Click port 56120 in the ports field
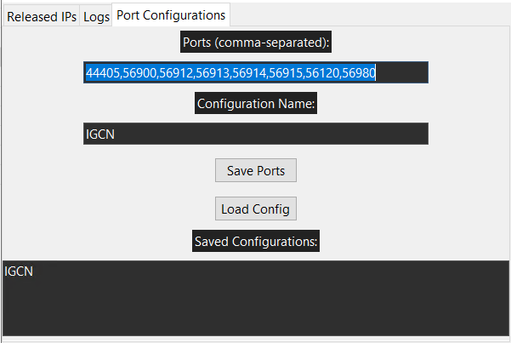This screenshot has height=343, width=511. point(322,72)
